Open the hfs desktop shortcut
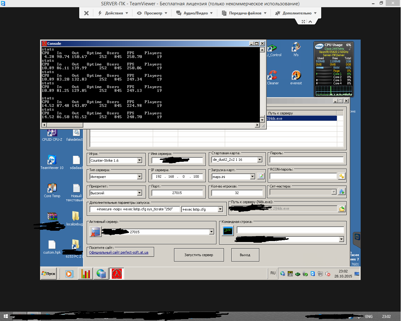This screenshot has height=321, width=402. (296, 49)
